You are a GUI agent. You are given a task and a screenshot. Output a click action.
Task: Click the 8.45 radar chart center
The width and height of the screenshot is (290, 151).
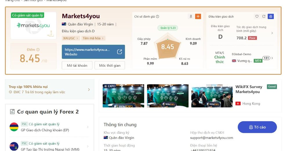[168, 47]
